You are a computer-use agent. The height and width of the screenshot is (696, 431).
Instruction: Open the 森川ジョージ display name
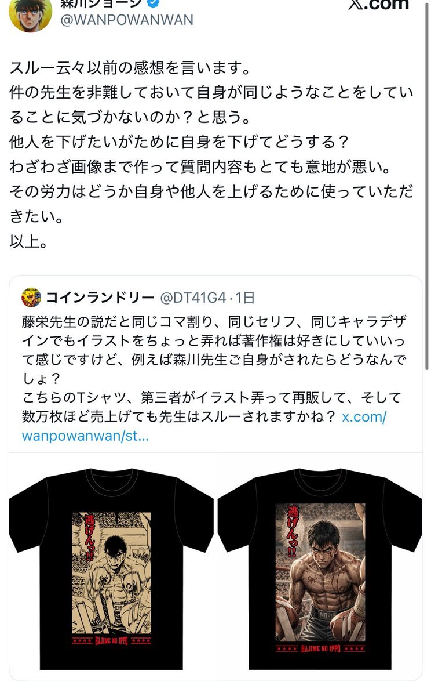pos(101,3)
